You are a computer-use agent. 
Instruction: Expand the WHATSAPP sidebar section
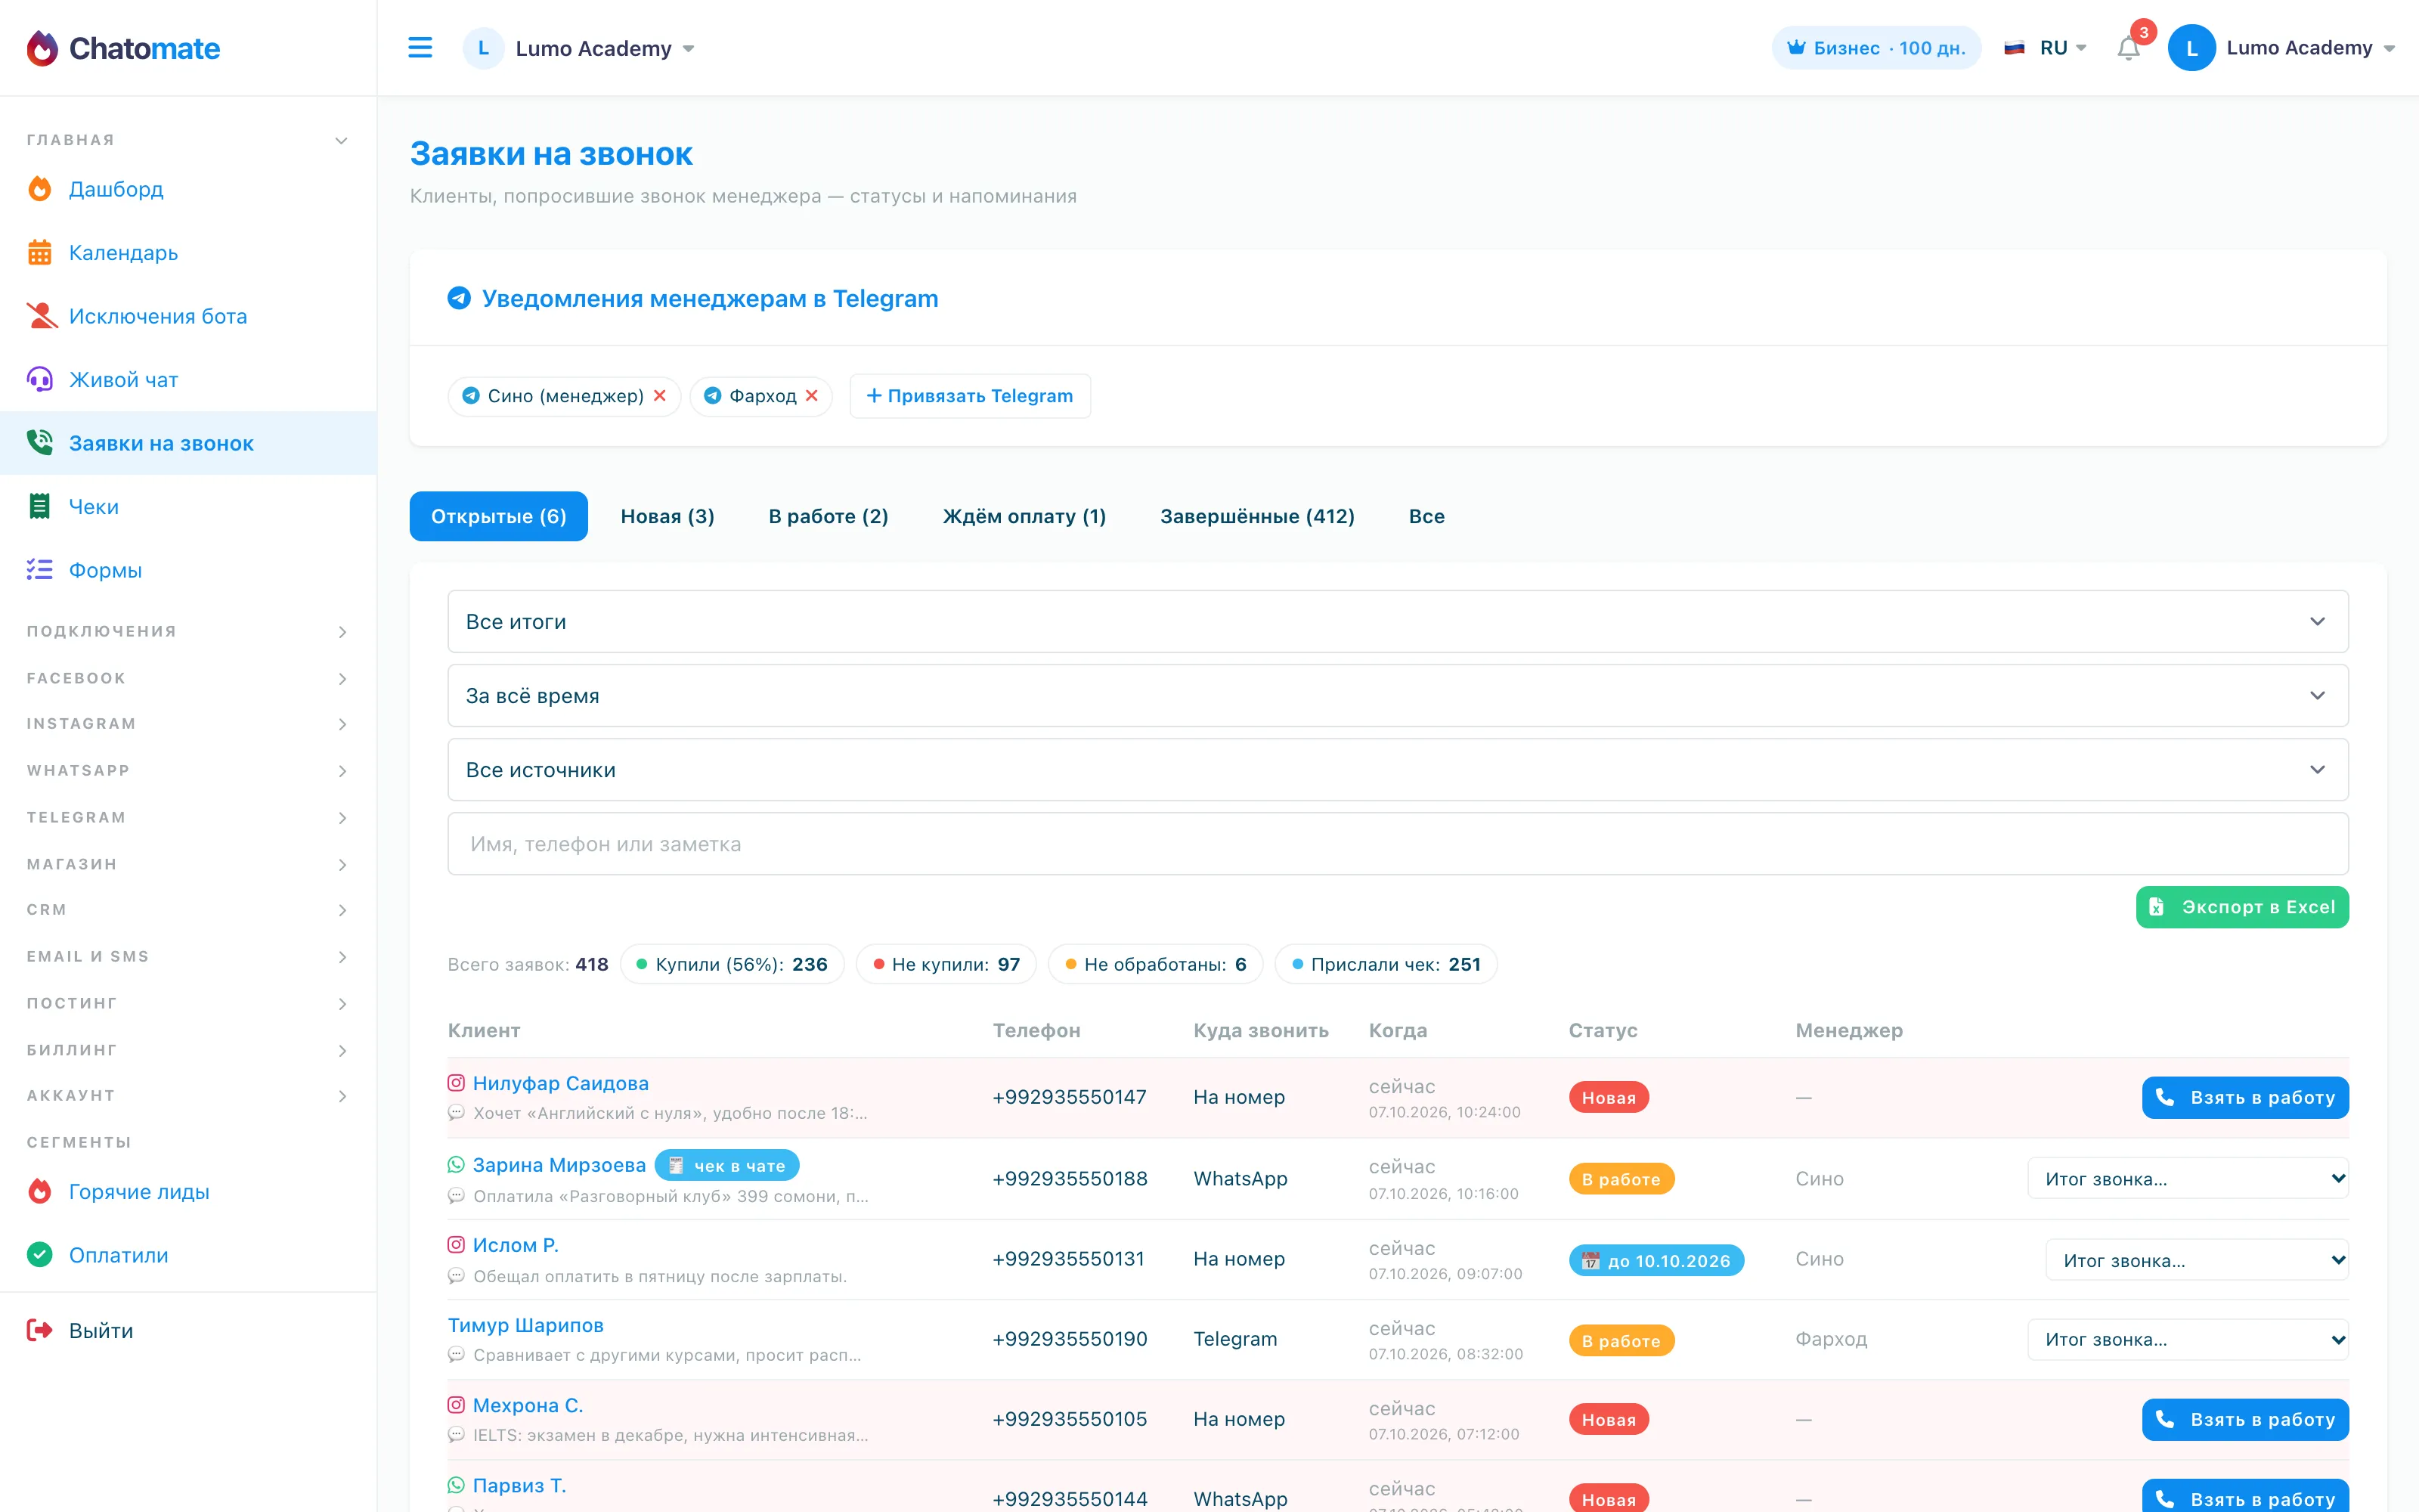(x=188, y=771)
